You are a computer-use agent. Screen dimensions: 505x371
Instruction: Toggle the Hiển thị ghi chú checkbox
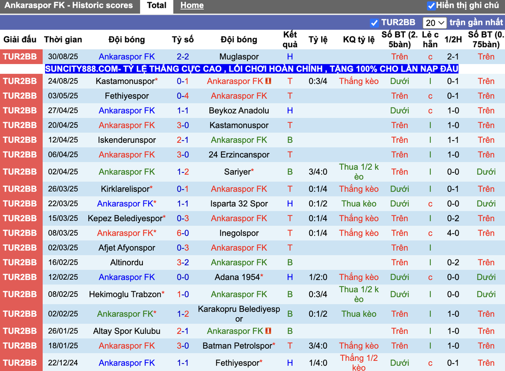[x=431, y=6]
